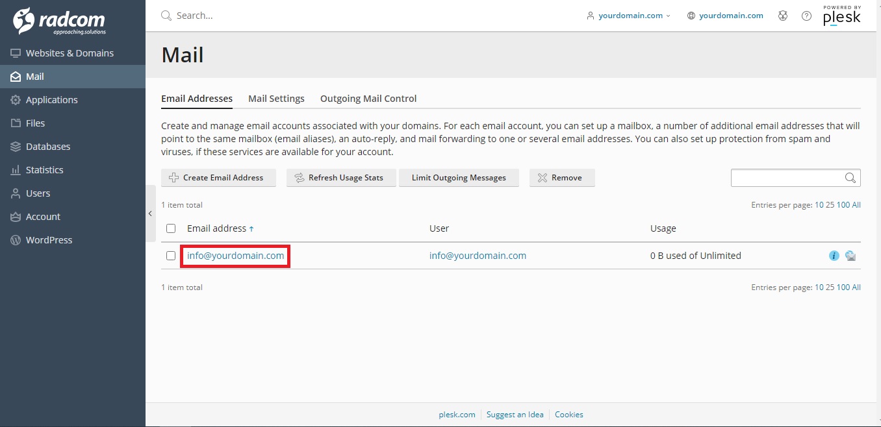Click the Create Email Address button
The image size is (881, 427).
point(218,178)
